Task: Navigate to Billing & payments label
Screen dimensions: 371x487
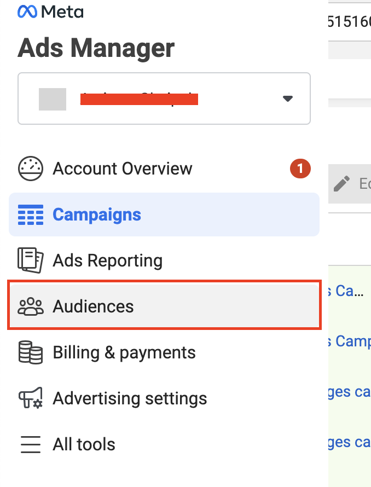Action: click(x=124, y=352)
